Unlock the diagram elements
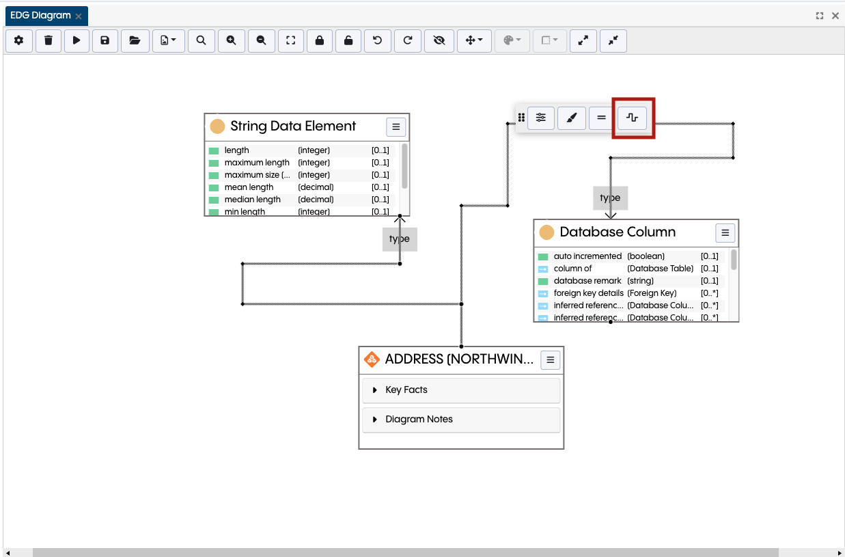 tap(348, 41)
